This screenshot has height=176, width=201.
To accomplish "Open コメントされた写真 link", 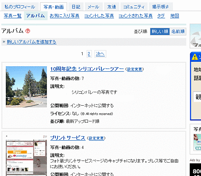I will click(x=135, y=16).
